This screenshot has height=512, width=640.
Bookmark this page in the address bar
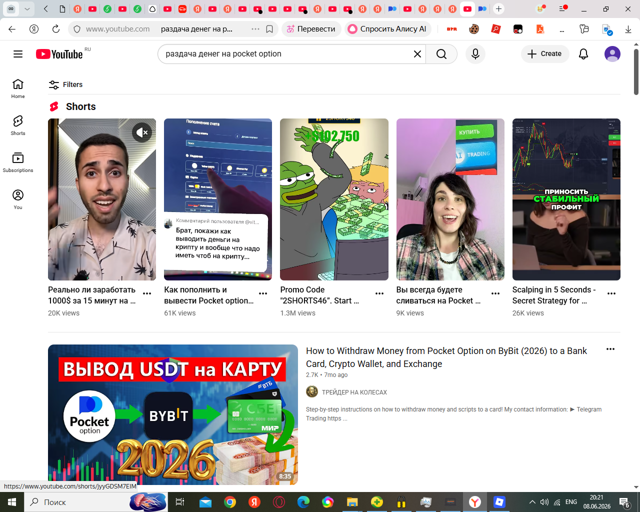pos(269,29)
